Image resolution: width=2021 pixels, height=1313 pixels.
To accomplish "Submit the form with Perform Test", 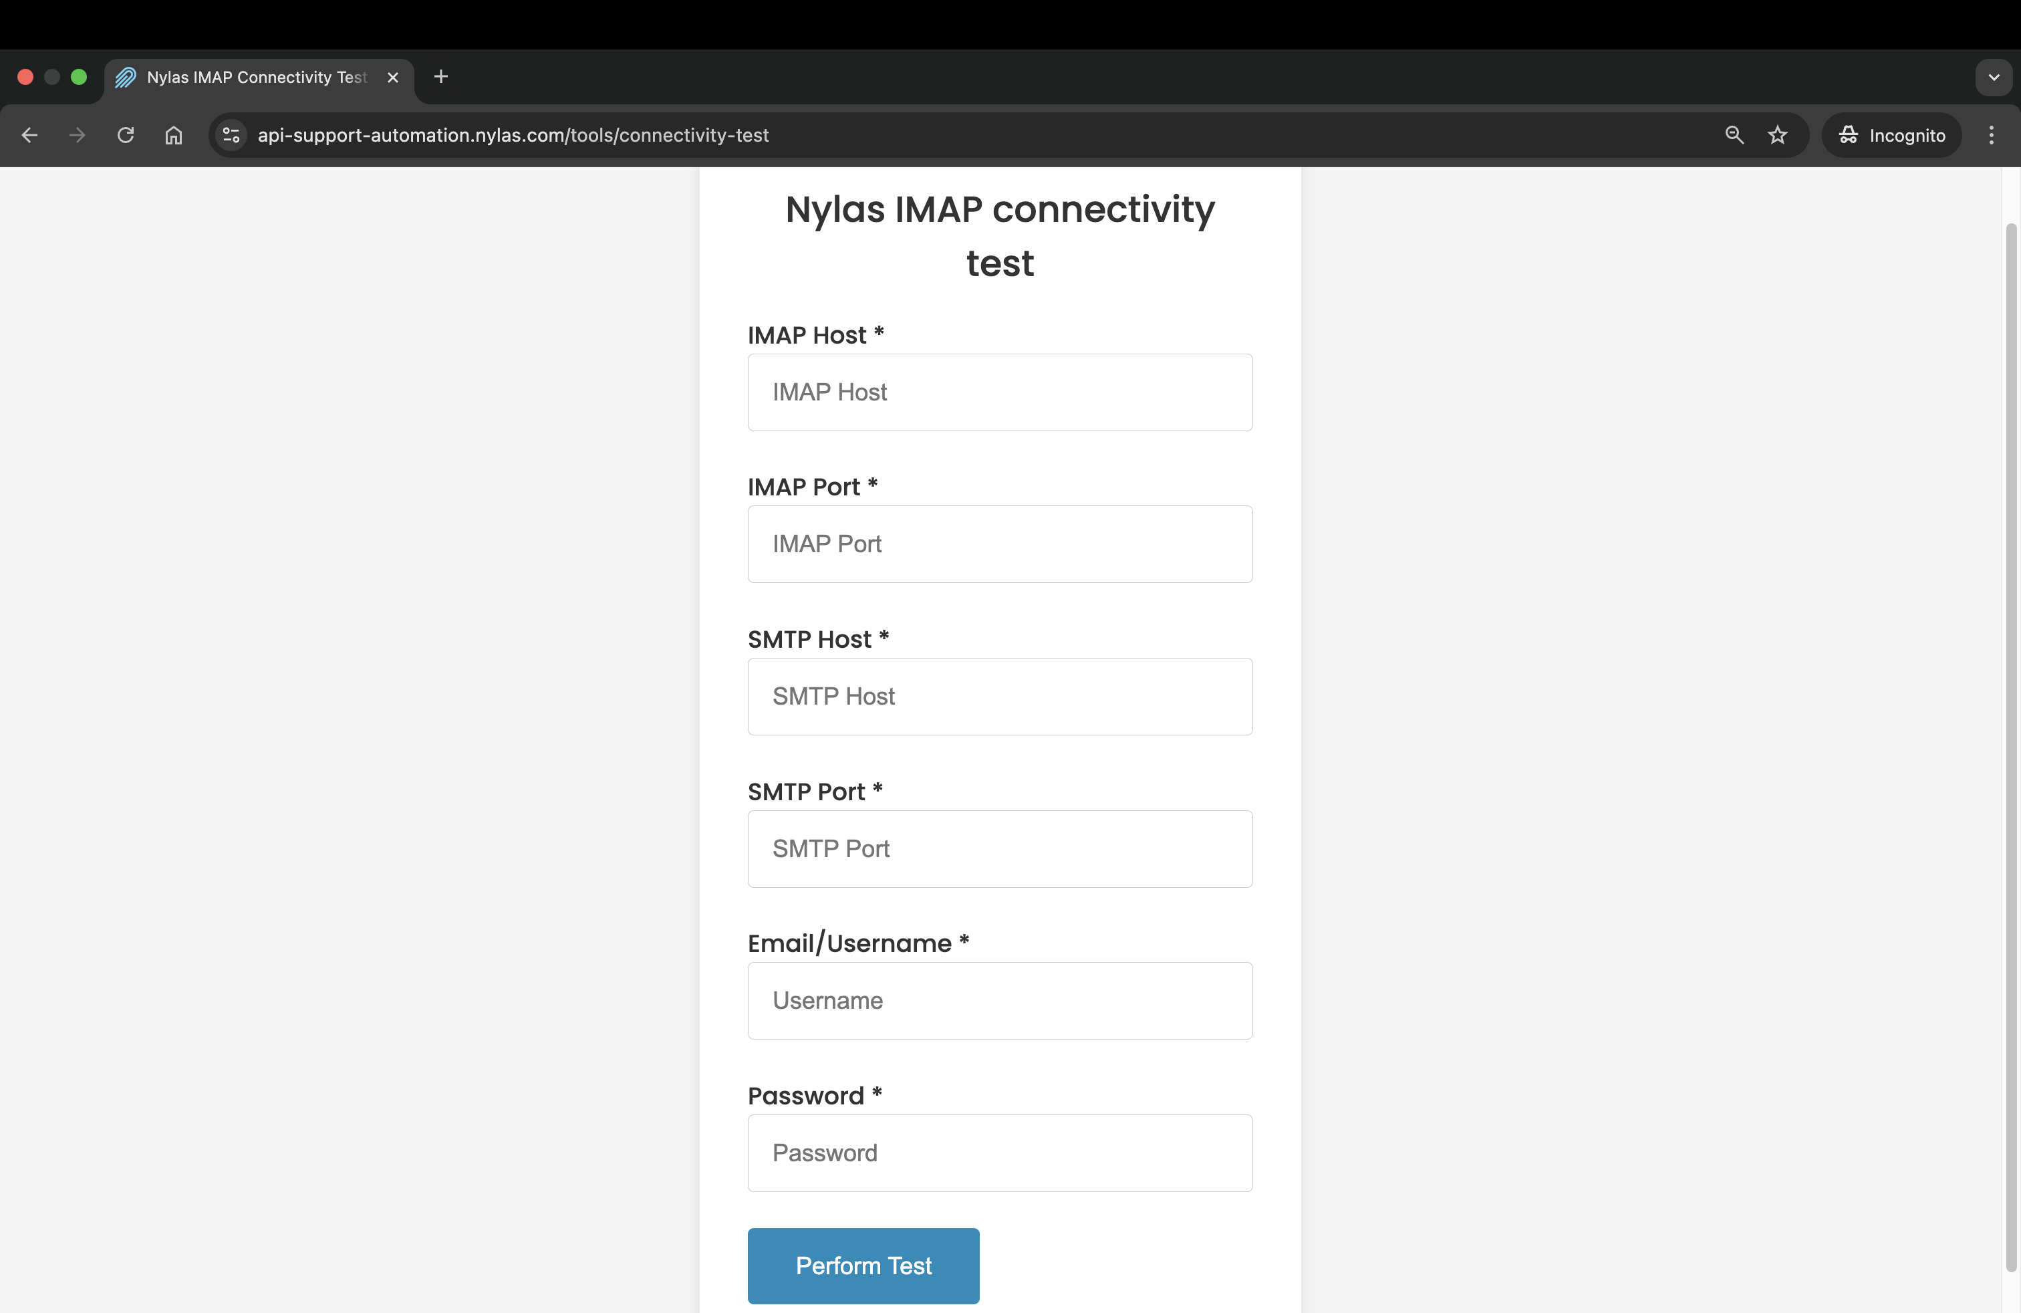I will [863, 1266].
